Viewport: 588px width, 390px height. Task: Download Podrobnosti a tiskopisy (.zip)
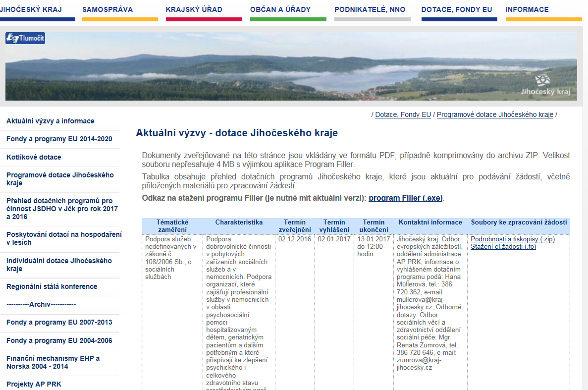pyautogui.click(x=513, y=239)
